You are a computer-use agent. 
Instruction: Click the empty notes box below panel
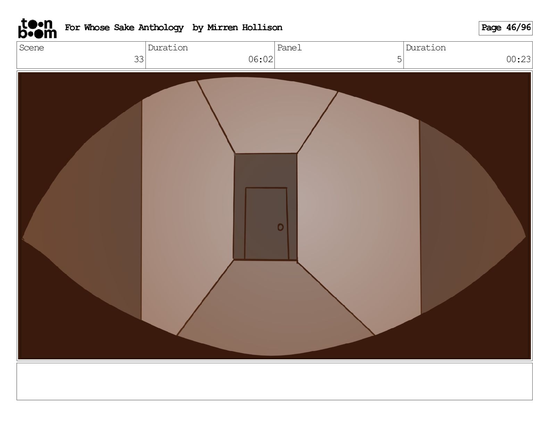tap(274, 381)
